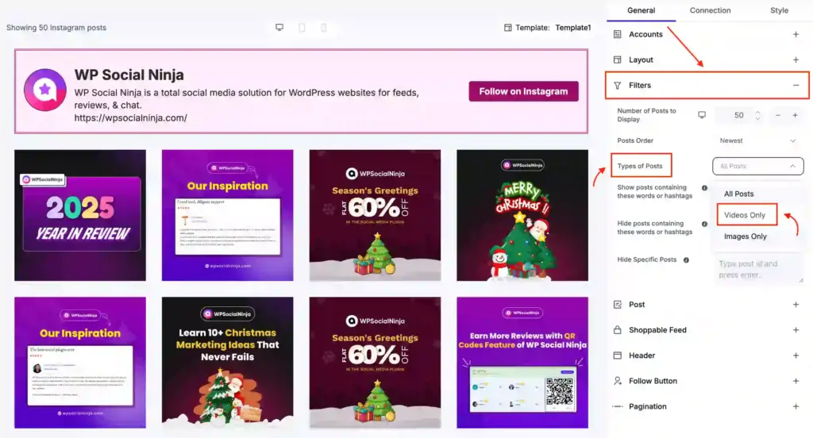
Task: Open the top-row Season's Greetings 60% off post
Action: click(x=375, y=216)
